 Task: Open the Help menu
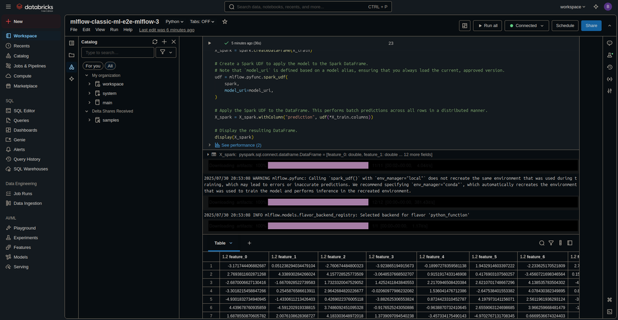(127, 30)
